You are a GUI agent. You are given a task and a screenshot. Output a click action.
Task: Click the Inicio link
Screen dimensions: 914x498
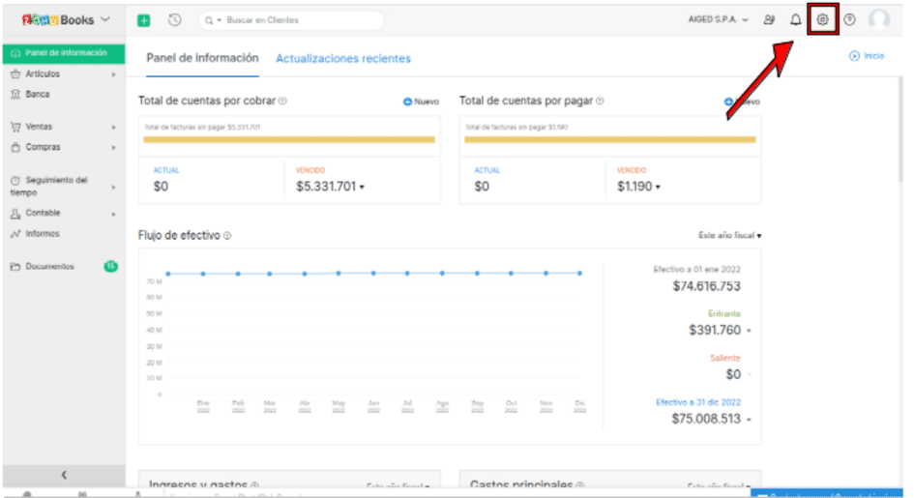873,56
